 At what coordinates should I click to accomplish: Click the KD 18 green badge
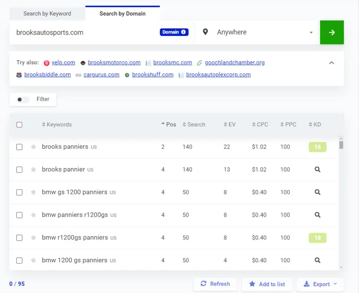(317, 238)
